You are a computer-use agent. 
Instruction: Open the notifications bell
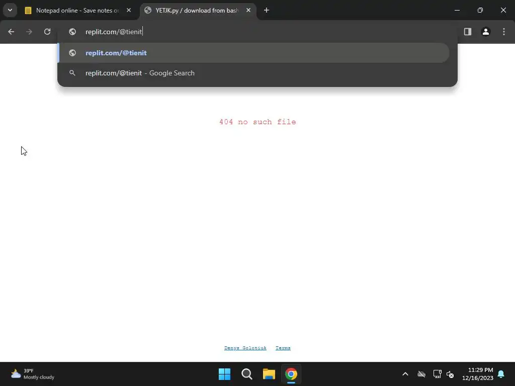click(501, 374)
